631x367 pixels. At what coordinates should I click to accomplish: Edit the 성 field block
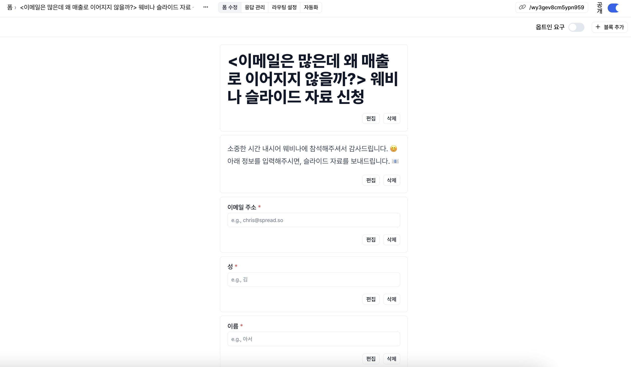point(371,299)
